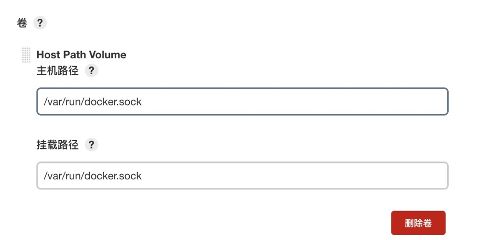Click the question mark beside 主机路径
The image size is (482, 240).
(x=91, y=71)
